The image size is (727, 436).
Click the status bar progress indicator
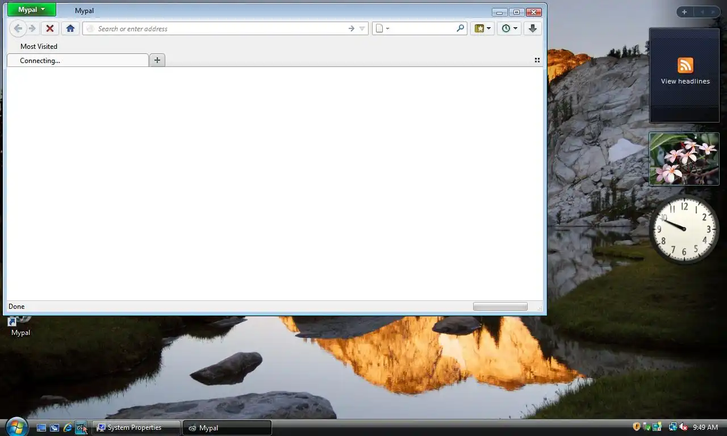click(x=500, y=307)
